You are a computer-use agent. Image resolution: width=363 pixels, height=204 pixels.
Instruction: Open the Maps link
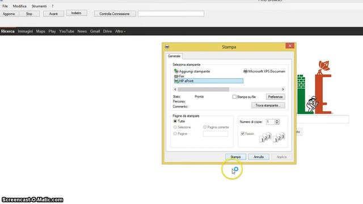tap(40, 31)
